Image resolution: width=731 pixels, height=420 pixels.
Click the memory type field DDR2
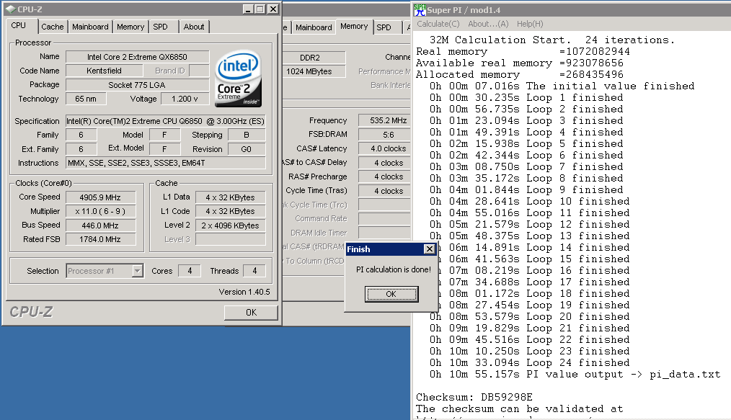pyautogui.click(x=314, y=58)
